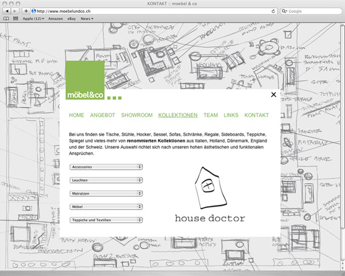Click the Google search field
This screenshot has height=276, width=345.
(311, 11)
